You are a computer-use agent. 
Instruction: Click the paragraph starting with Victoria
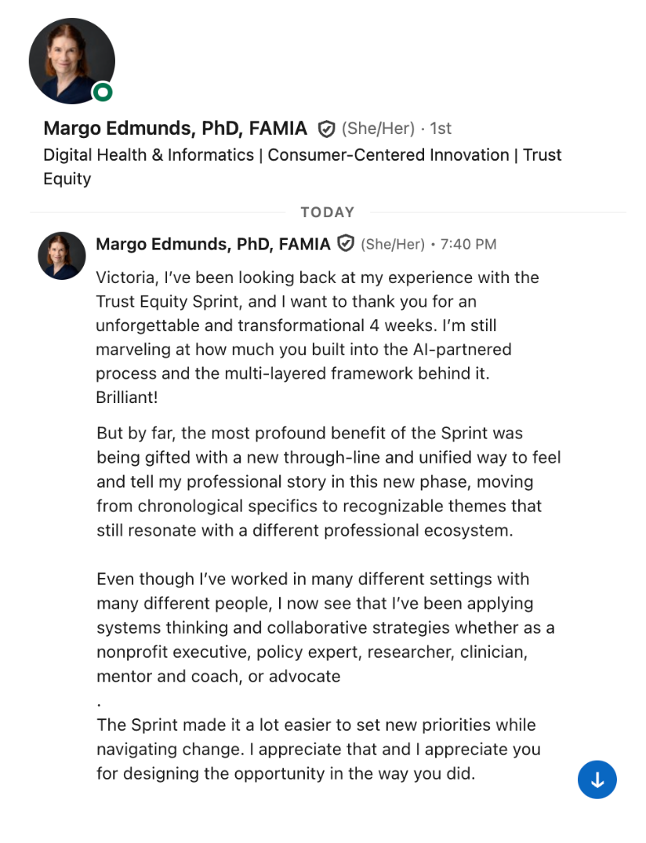tap(317, 337)
